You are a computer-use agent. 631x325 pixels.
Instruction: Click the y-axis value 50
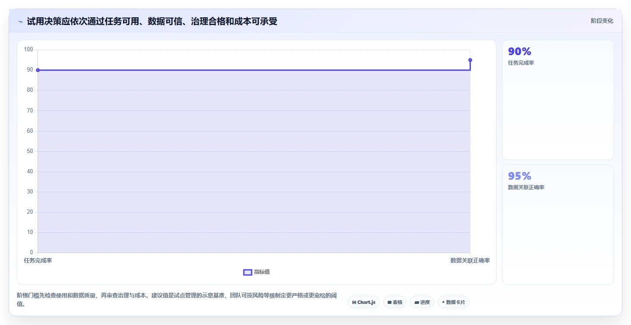[30, 151]
